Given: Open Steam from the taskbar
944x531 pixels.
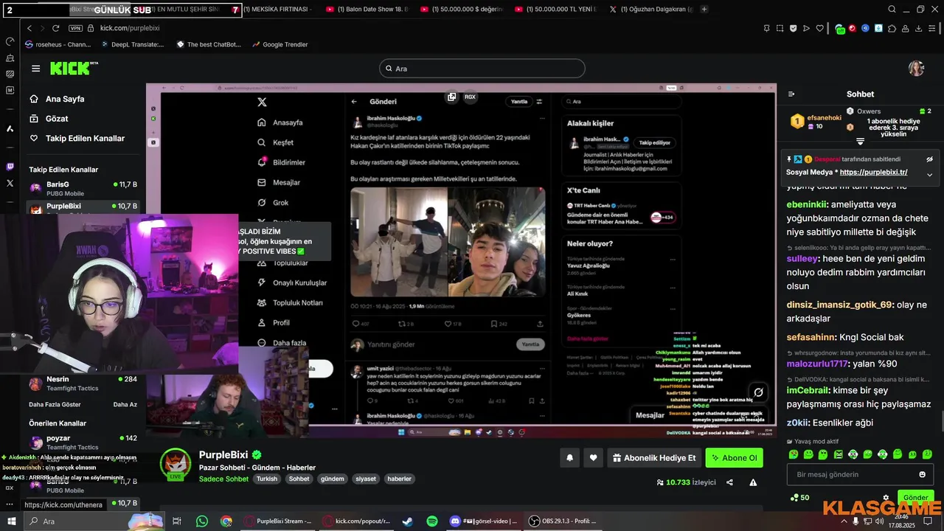Looking at the screenshot, I should [407, 521].
